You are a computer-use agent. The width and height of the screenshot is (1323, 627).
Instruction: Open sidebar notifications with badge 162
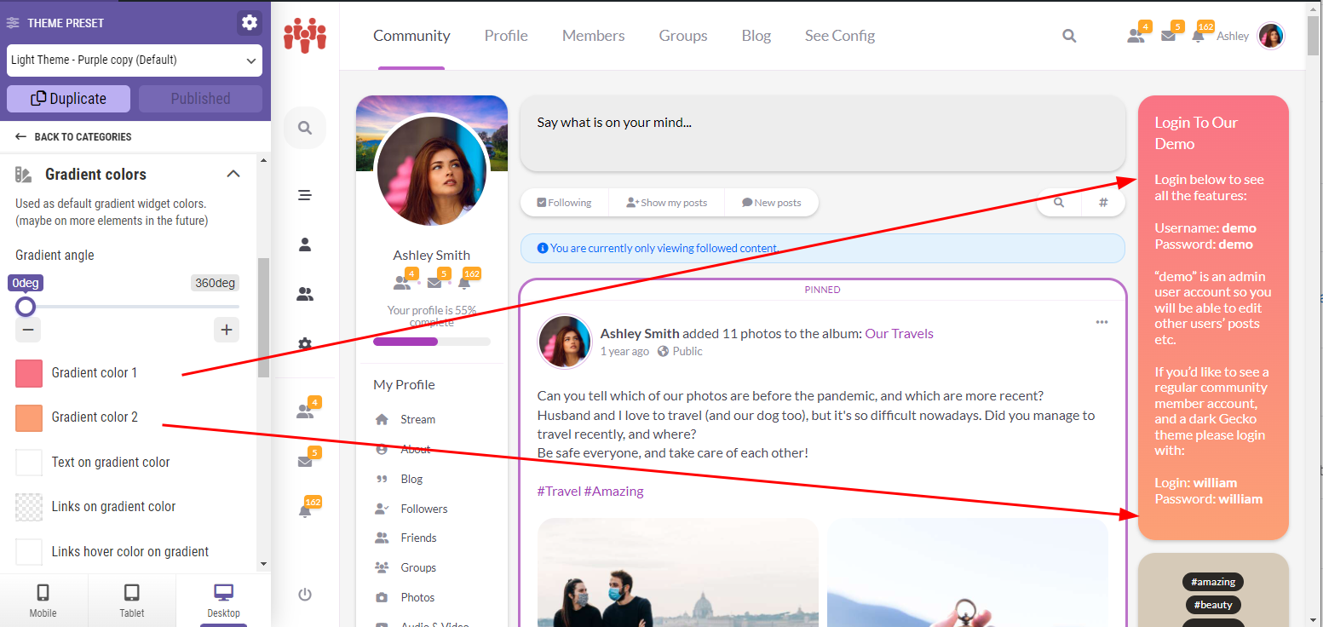(305, 510)
